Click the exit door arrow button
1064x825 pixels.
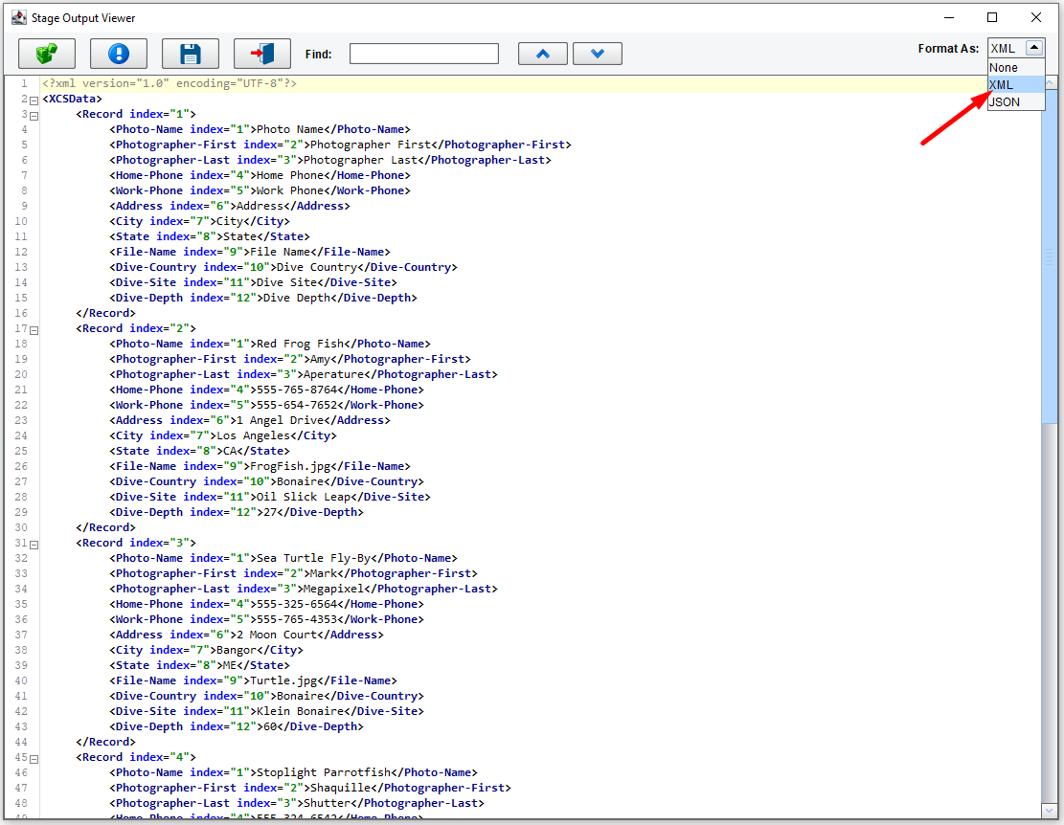[262, 54]
